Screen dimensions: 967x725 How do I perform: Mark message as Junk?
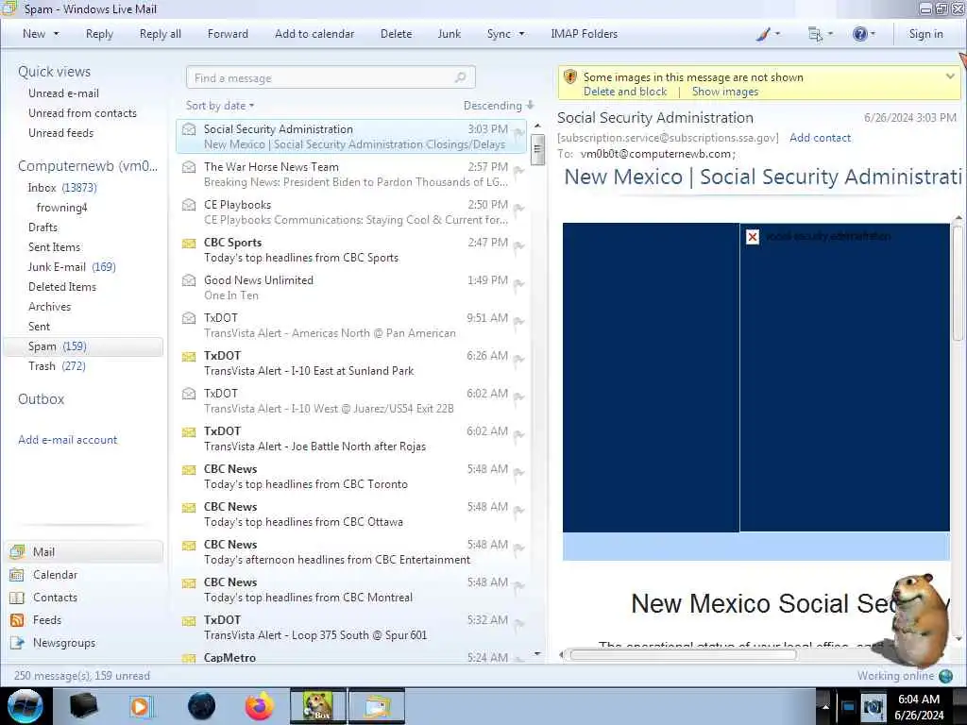(449, 34)
